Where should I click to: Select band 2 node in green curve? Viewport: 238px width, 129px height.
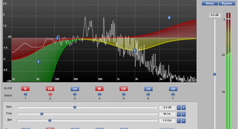click(x=38, y=62)
